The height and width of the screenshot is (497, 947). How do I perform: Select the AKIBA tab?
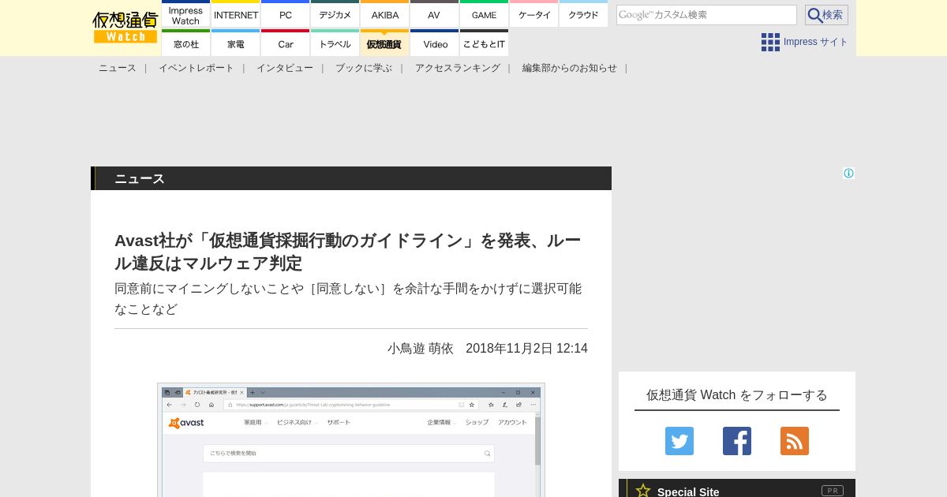(x=385, y=15)
